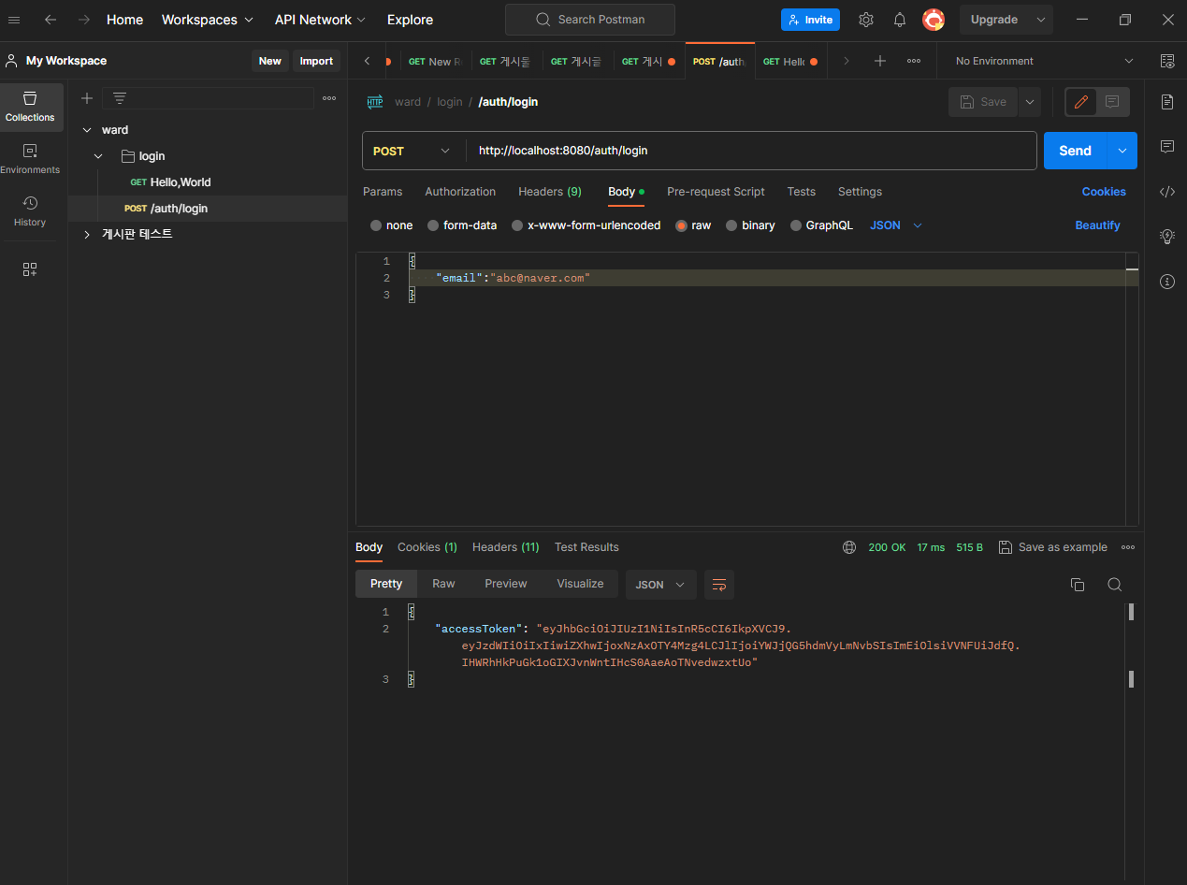Screen dimensions: 1187x885
Task: Select the raw body type
Action: [x=693, y=225]
